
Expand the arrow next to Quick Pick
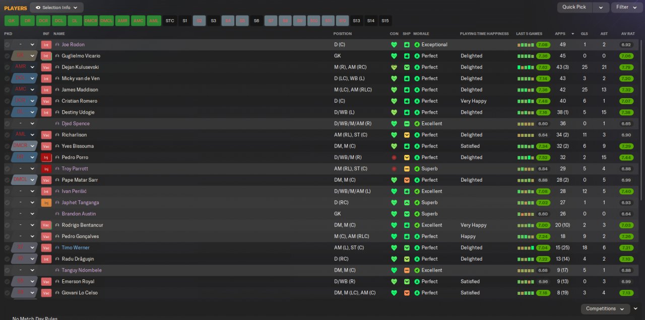(x=601, y=7)
